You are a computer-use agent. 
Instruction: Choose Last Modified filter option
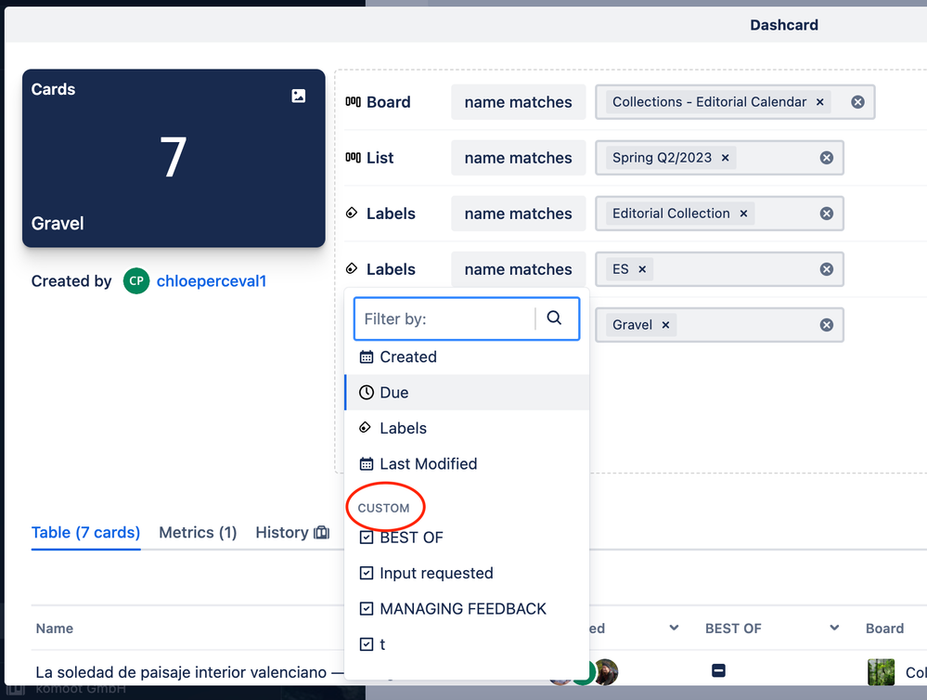[467, 464]
